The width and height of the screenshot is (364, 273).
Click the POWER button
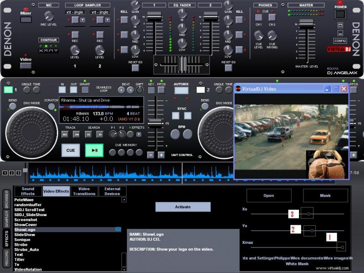340,14
